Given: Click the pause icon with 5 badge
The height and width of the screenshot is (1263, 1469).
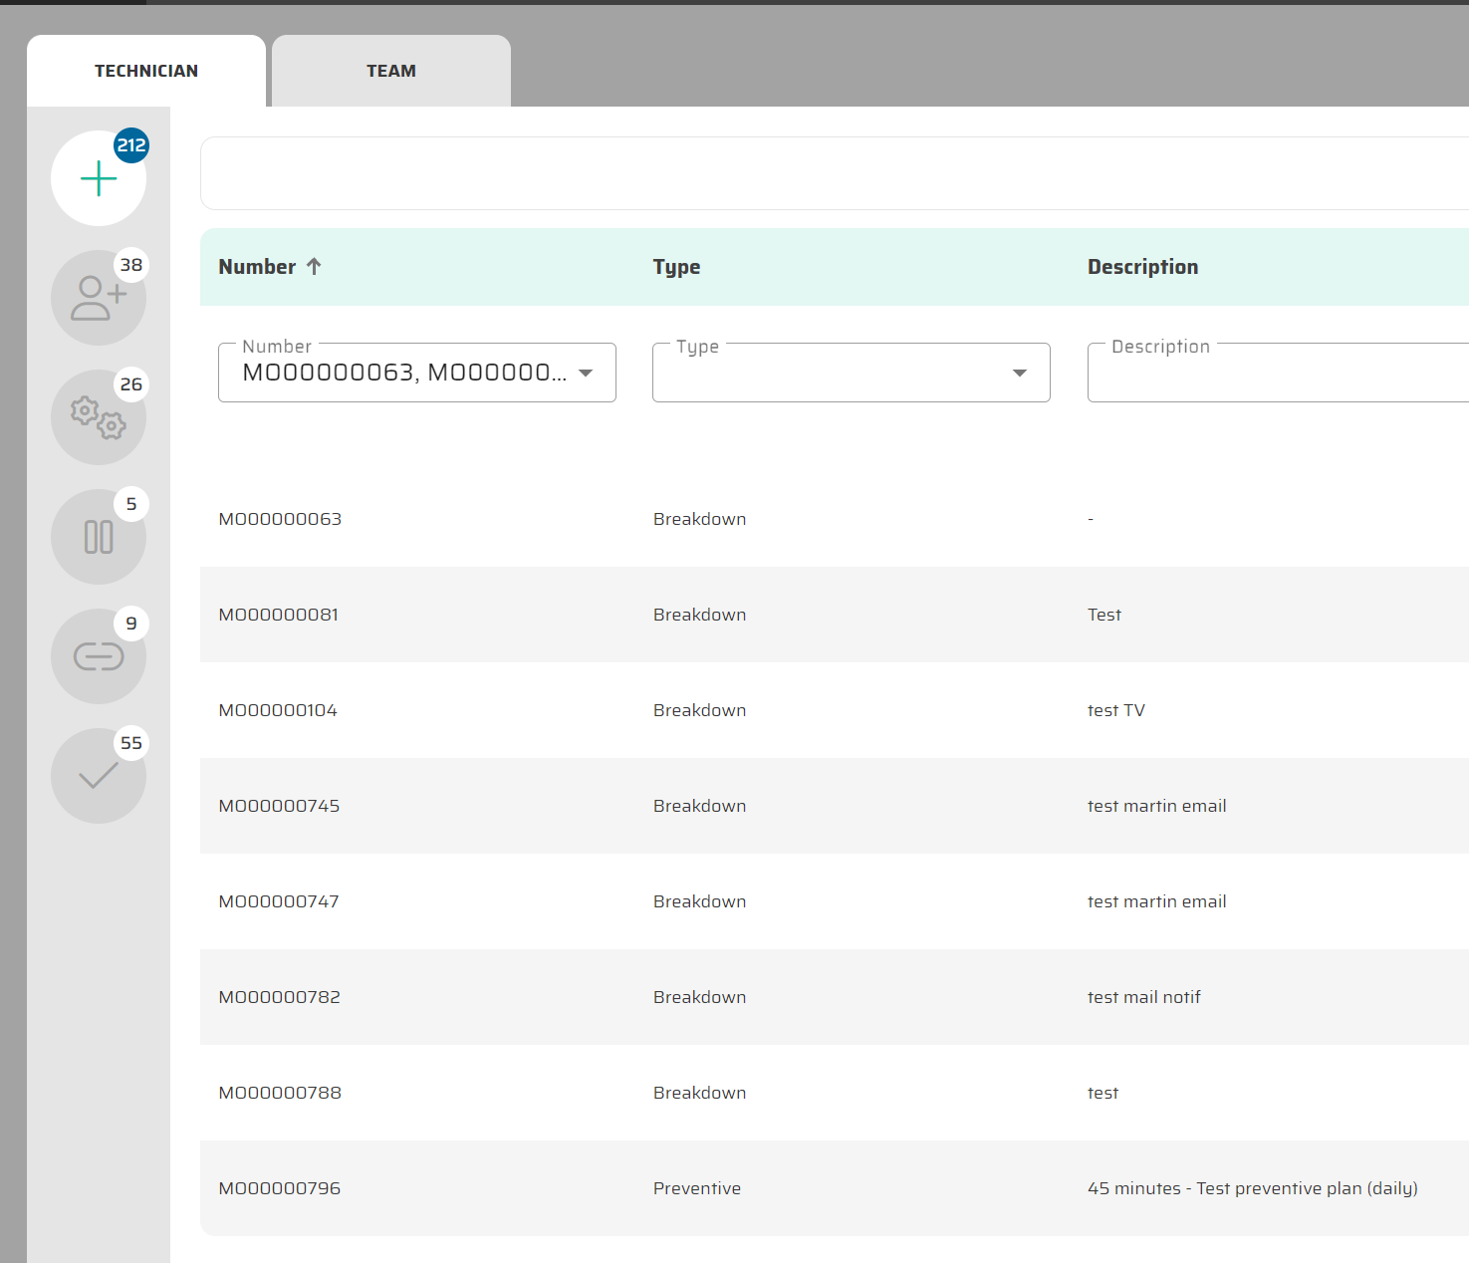Looking at the screenshot, I should 99,537.
